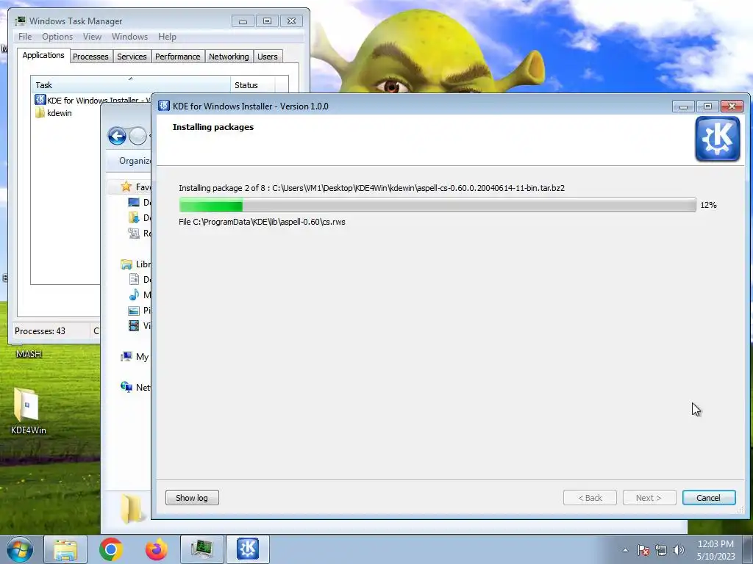753x564 pixels.
Task: Open KDE4Win folder on desktop
Action: point(28,411)
